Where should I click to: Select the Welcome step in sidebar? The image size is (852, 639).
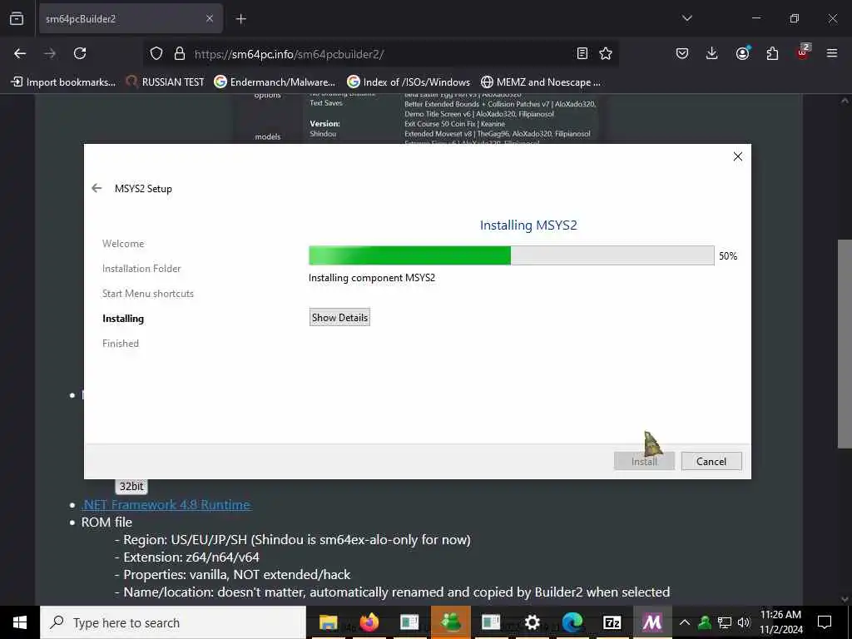[x=123, y=244]
